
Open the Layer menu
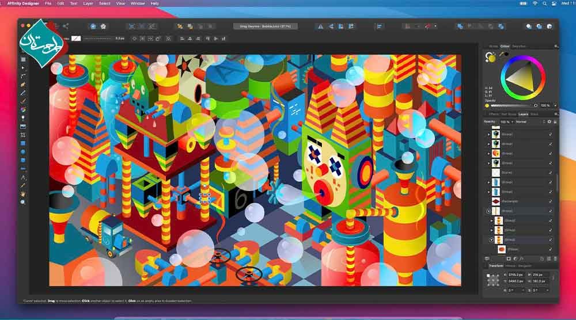88,3
